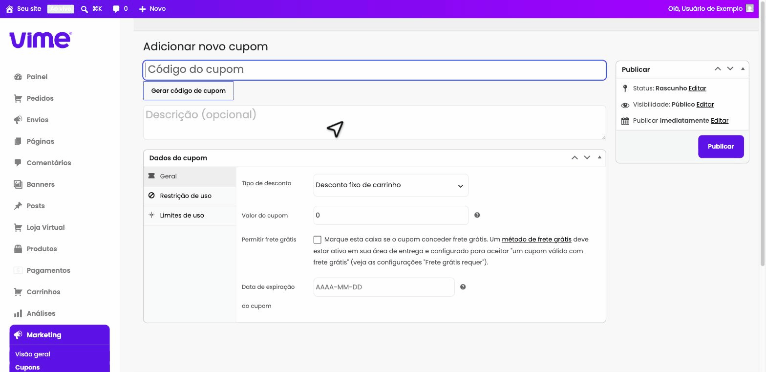
Task: Move Dados do cupom panel down
Action: (587, 157)
